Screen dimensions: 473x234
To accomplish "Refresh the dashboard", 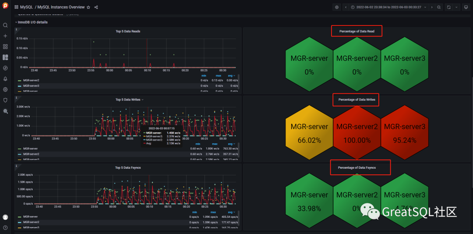I will click(x=449, y=7).
